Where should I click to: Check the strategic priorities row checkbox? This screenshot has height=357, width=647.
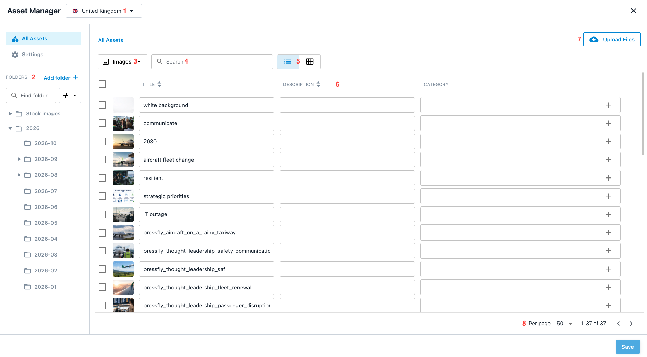(102, 196)
